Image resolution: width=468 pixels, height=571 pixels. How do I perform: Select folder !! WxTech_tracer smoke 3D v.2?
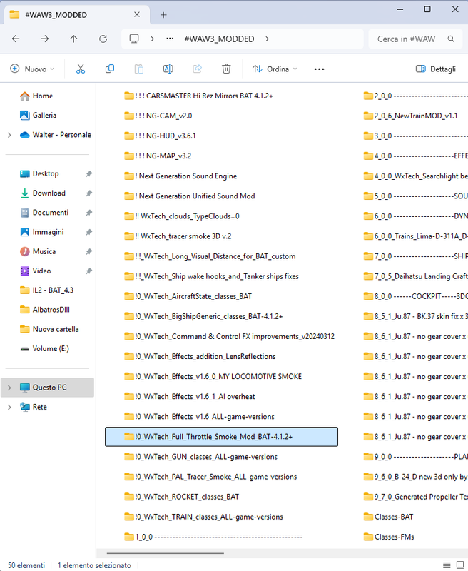click(178, 236)
